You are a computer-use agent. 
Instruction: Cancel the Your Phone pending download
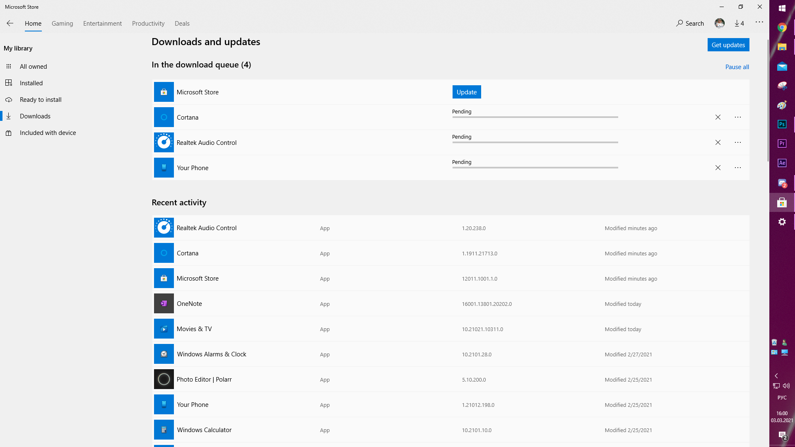pos(718,168)
